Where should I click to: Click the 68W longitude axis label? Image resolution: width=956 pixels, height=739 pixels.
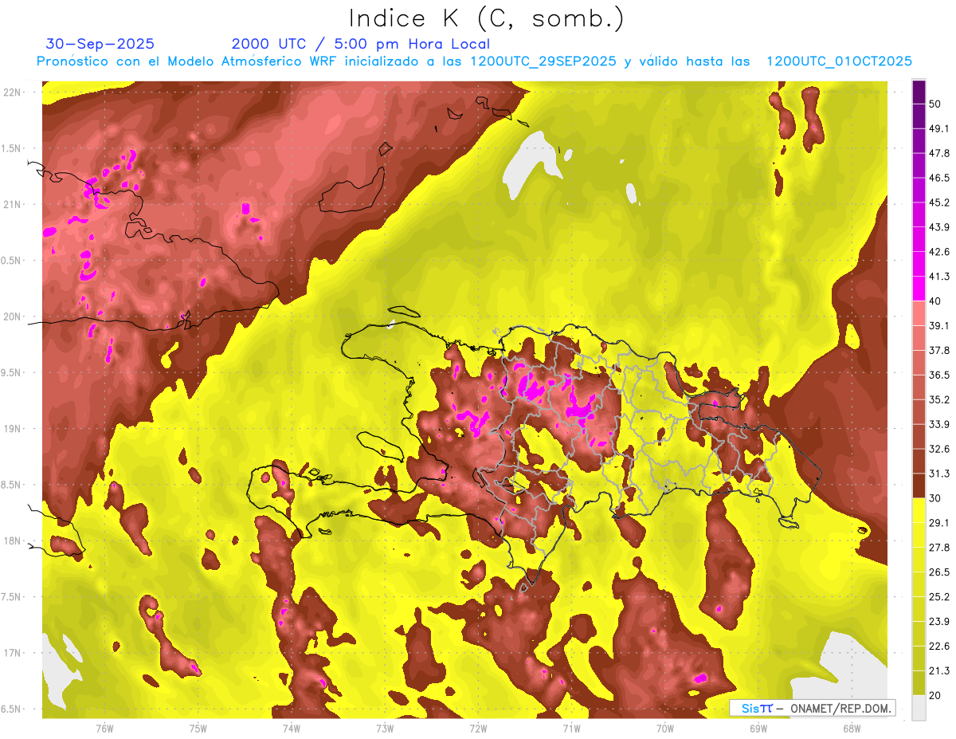pos(852,728)
